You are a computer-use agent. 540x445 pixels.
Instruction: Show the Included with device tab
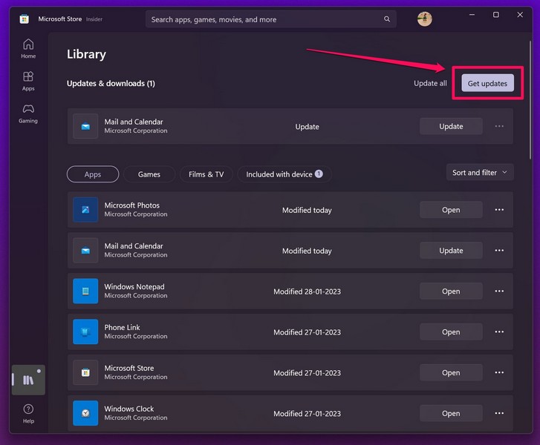[x=284, y=174]
